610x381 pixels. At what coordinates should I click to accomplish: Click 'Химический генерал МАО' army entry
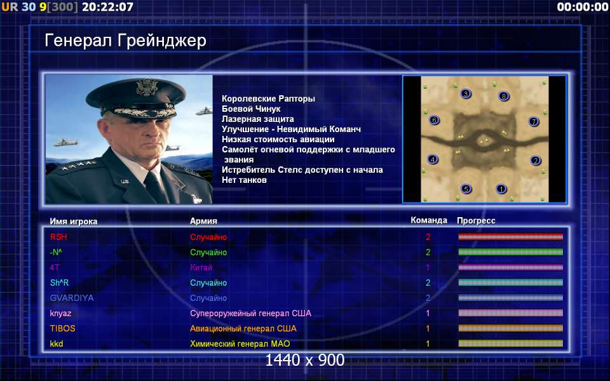[240, 344]
